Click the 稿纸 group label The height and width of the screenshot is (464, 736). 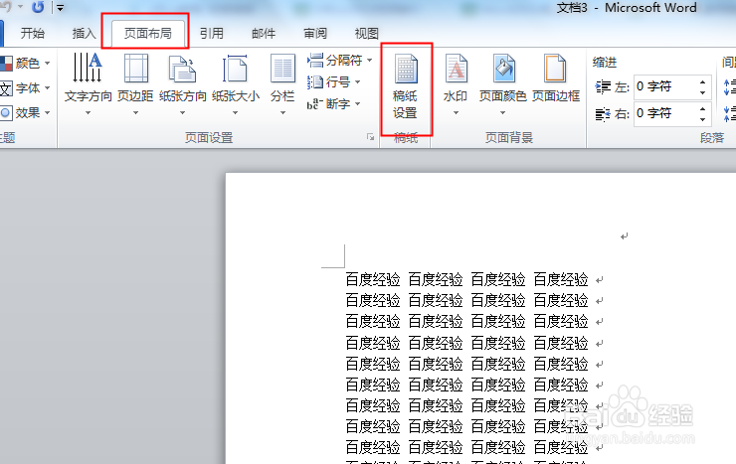tap(406, 137)
